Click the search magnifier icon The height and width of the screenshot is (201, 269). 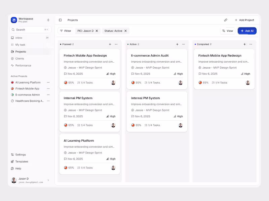tap(14, 29)
